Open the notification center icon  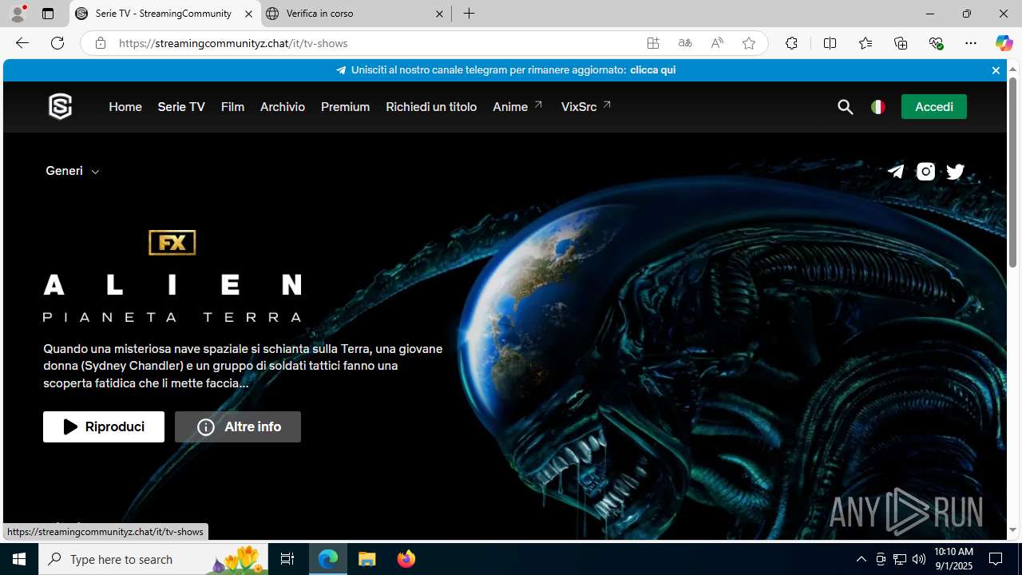coord(996,559)
